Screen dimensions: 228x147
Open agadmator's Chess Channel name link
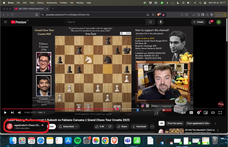27,125
